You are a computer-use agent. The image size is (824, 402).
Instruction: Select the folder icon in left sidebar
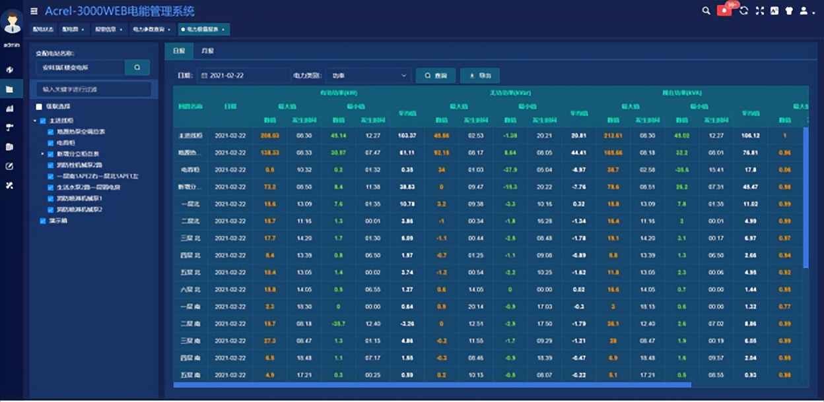tap(9, 89)
